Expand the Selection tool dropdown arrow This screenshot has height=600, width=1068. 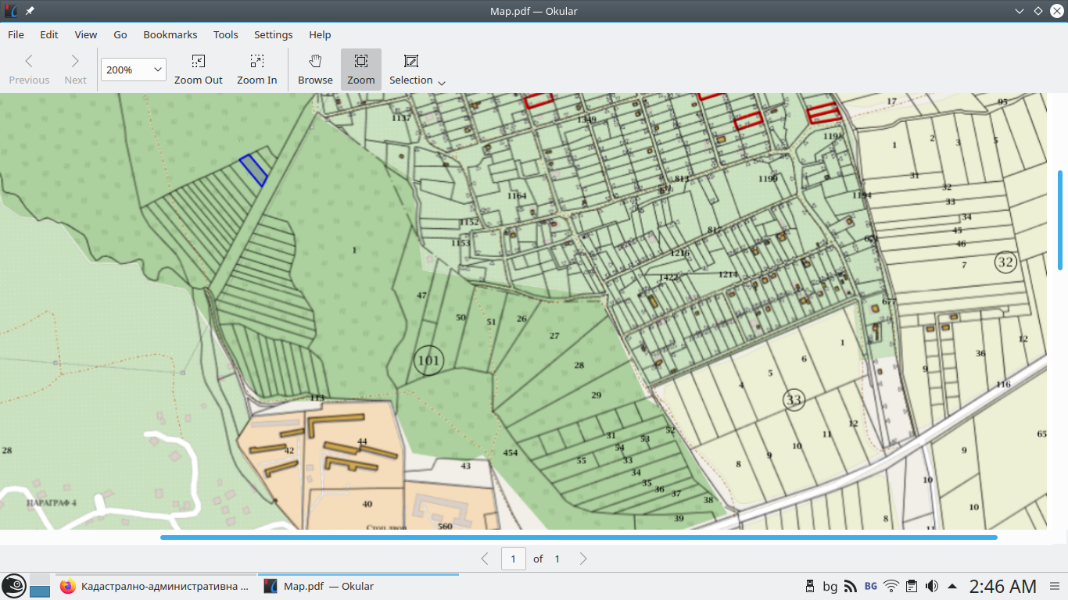point(442,83)
